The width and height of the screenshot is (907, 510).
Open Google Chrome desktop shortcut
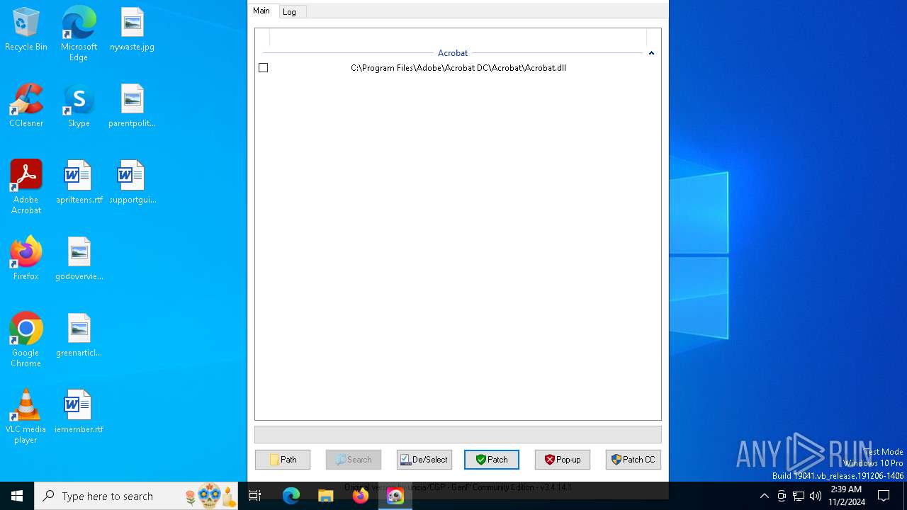(x=26, y=340)
